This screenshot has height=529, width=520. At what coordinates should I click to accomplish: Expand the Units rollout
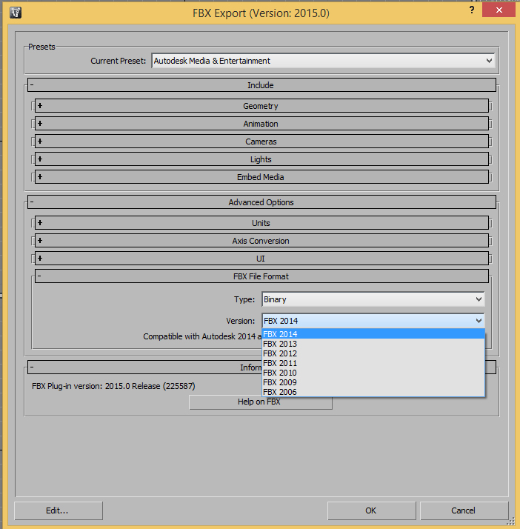[x=261, y=223]
